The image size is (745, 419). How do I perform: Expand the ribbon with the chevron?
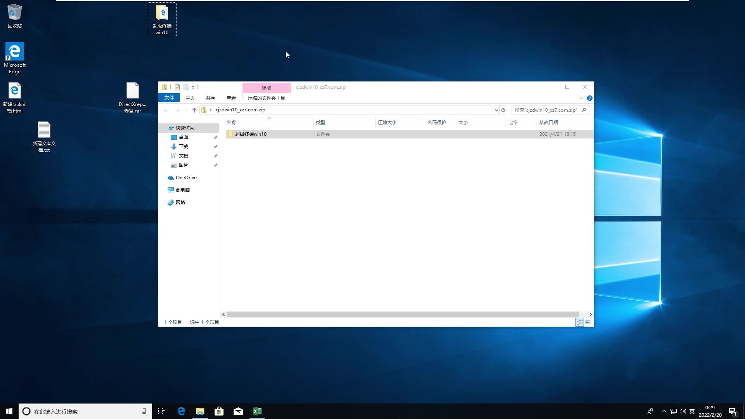pyautogui.click(x=581, y=98)
